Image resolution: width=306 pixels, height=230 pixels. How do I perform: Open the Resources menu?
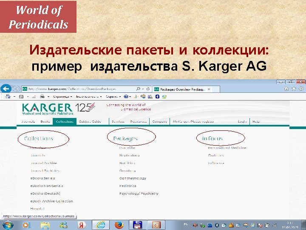(x=138, y=121)
